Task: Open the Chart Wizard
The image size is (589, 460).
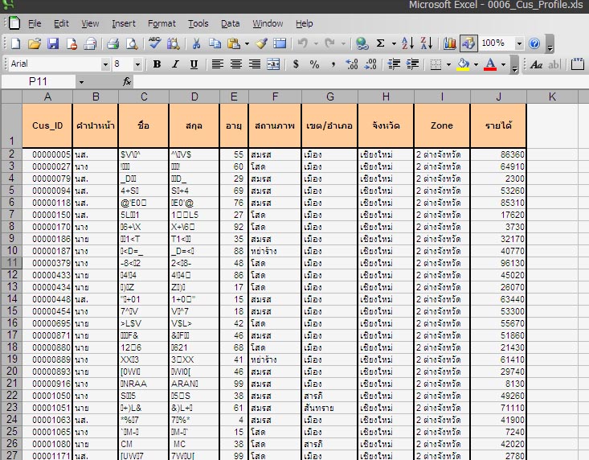Action: [x=450, y=43]
